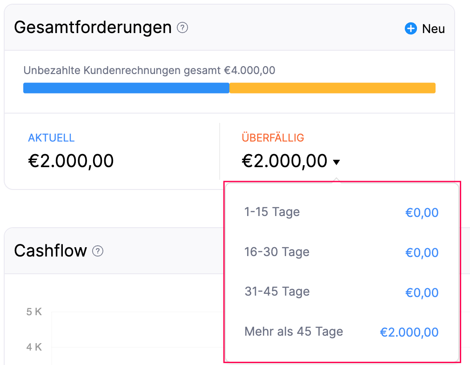Choose the 16-30 Tage menu entry
Screen dimensions: 470x365
coord(276,252)
